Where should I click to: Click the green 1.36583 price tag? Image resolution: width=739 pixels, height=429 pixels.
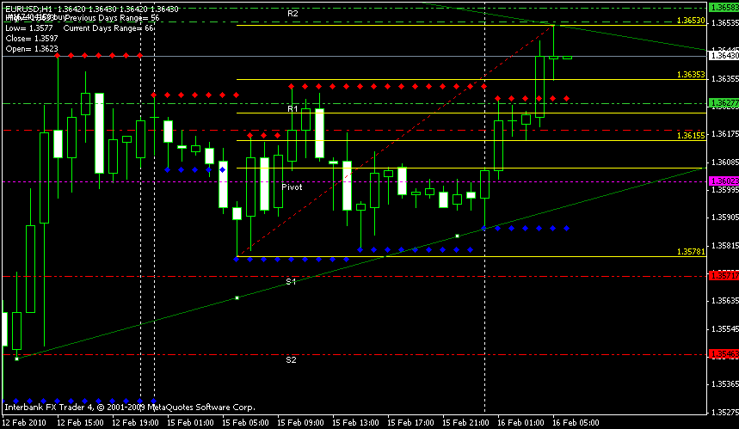click(x=724, y=8)
